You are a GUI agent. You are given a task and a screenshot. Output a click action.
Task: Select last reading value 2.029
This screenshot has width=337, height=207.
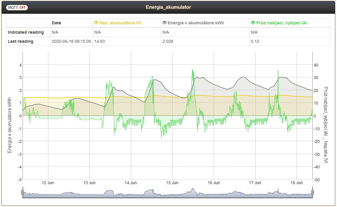tap(168, 41)
